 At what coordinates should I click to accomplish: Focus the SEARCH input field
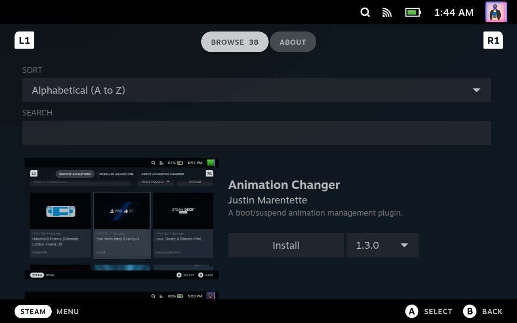click(256, 133)
